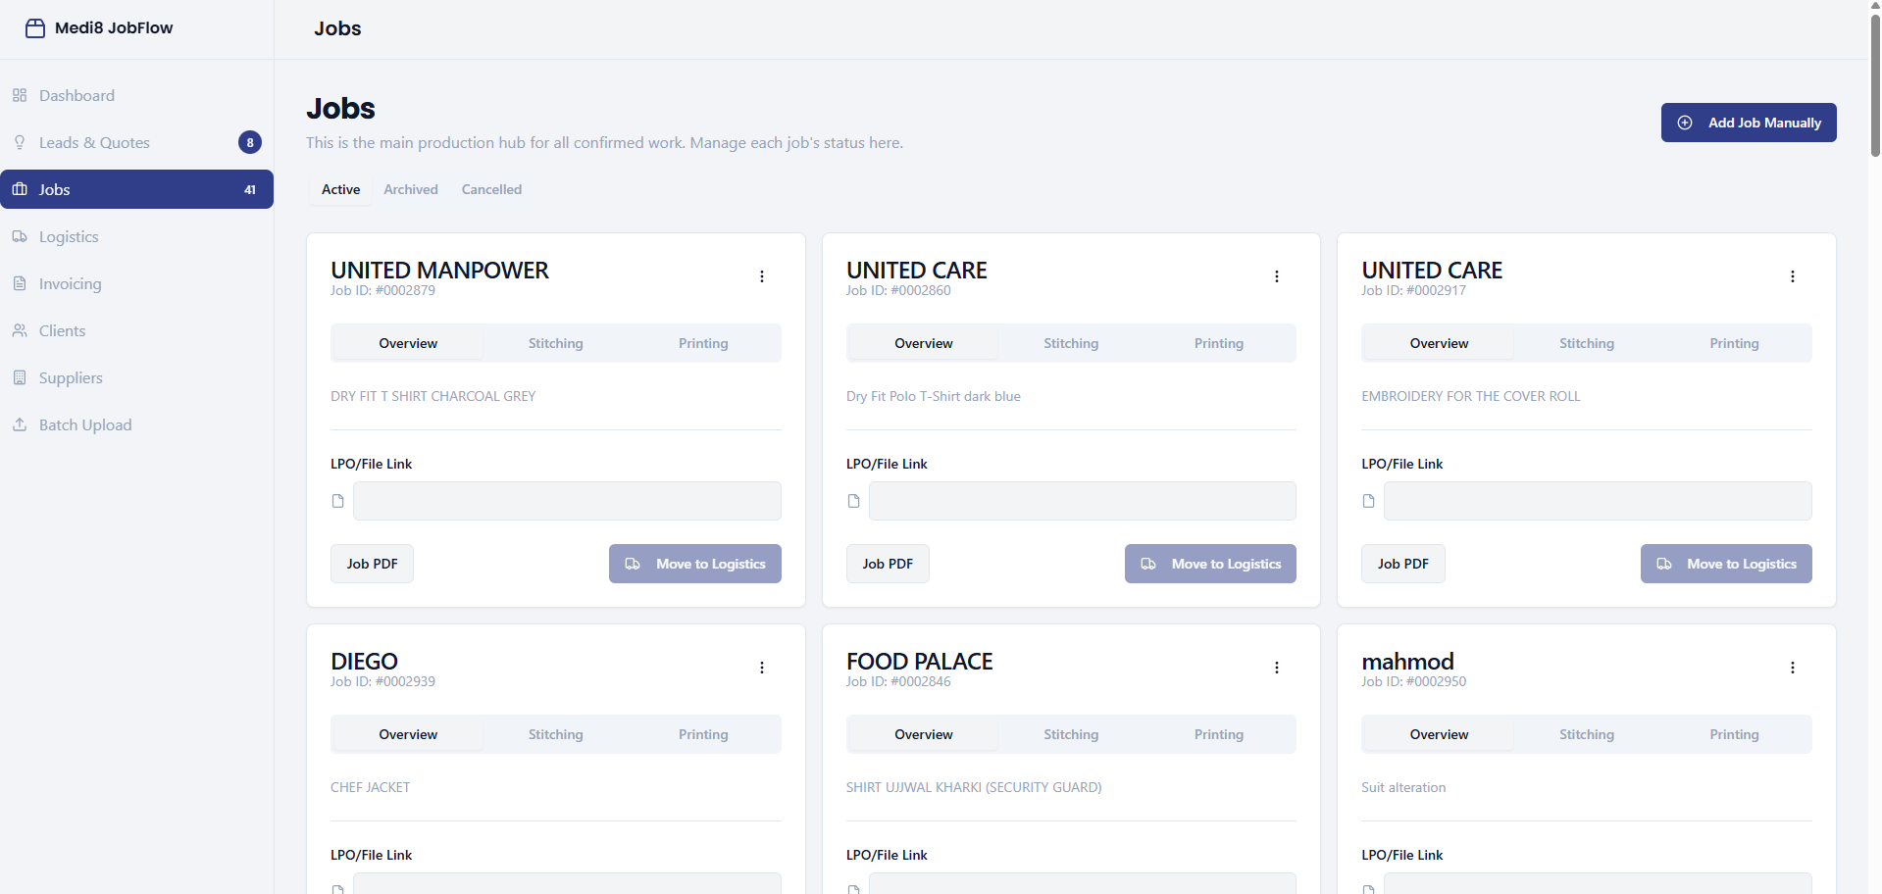The image size is (1882, 894).
Task: Select Printing tab on the UNITED MANPOWER card
Action: [703, 343]
